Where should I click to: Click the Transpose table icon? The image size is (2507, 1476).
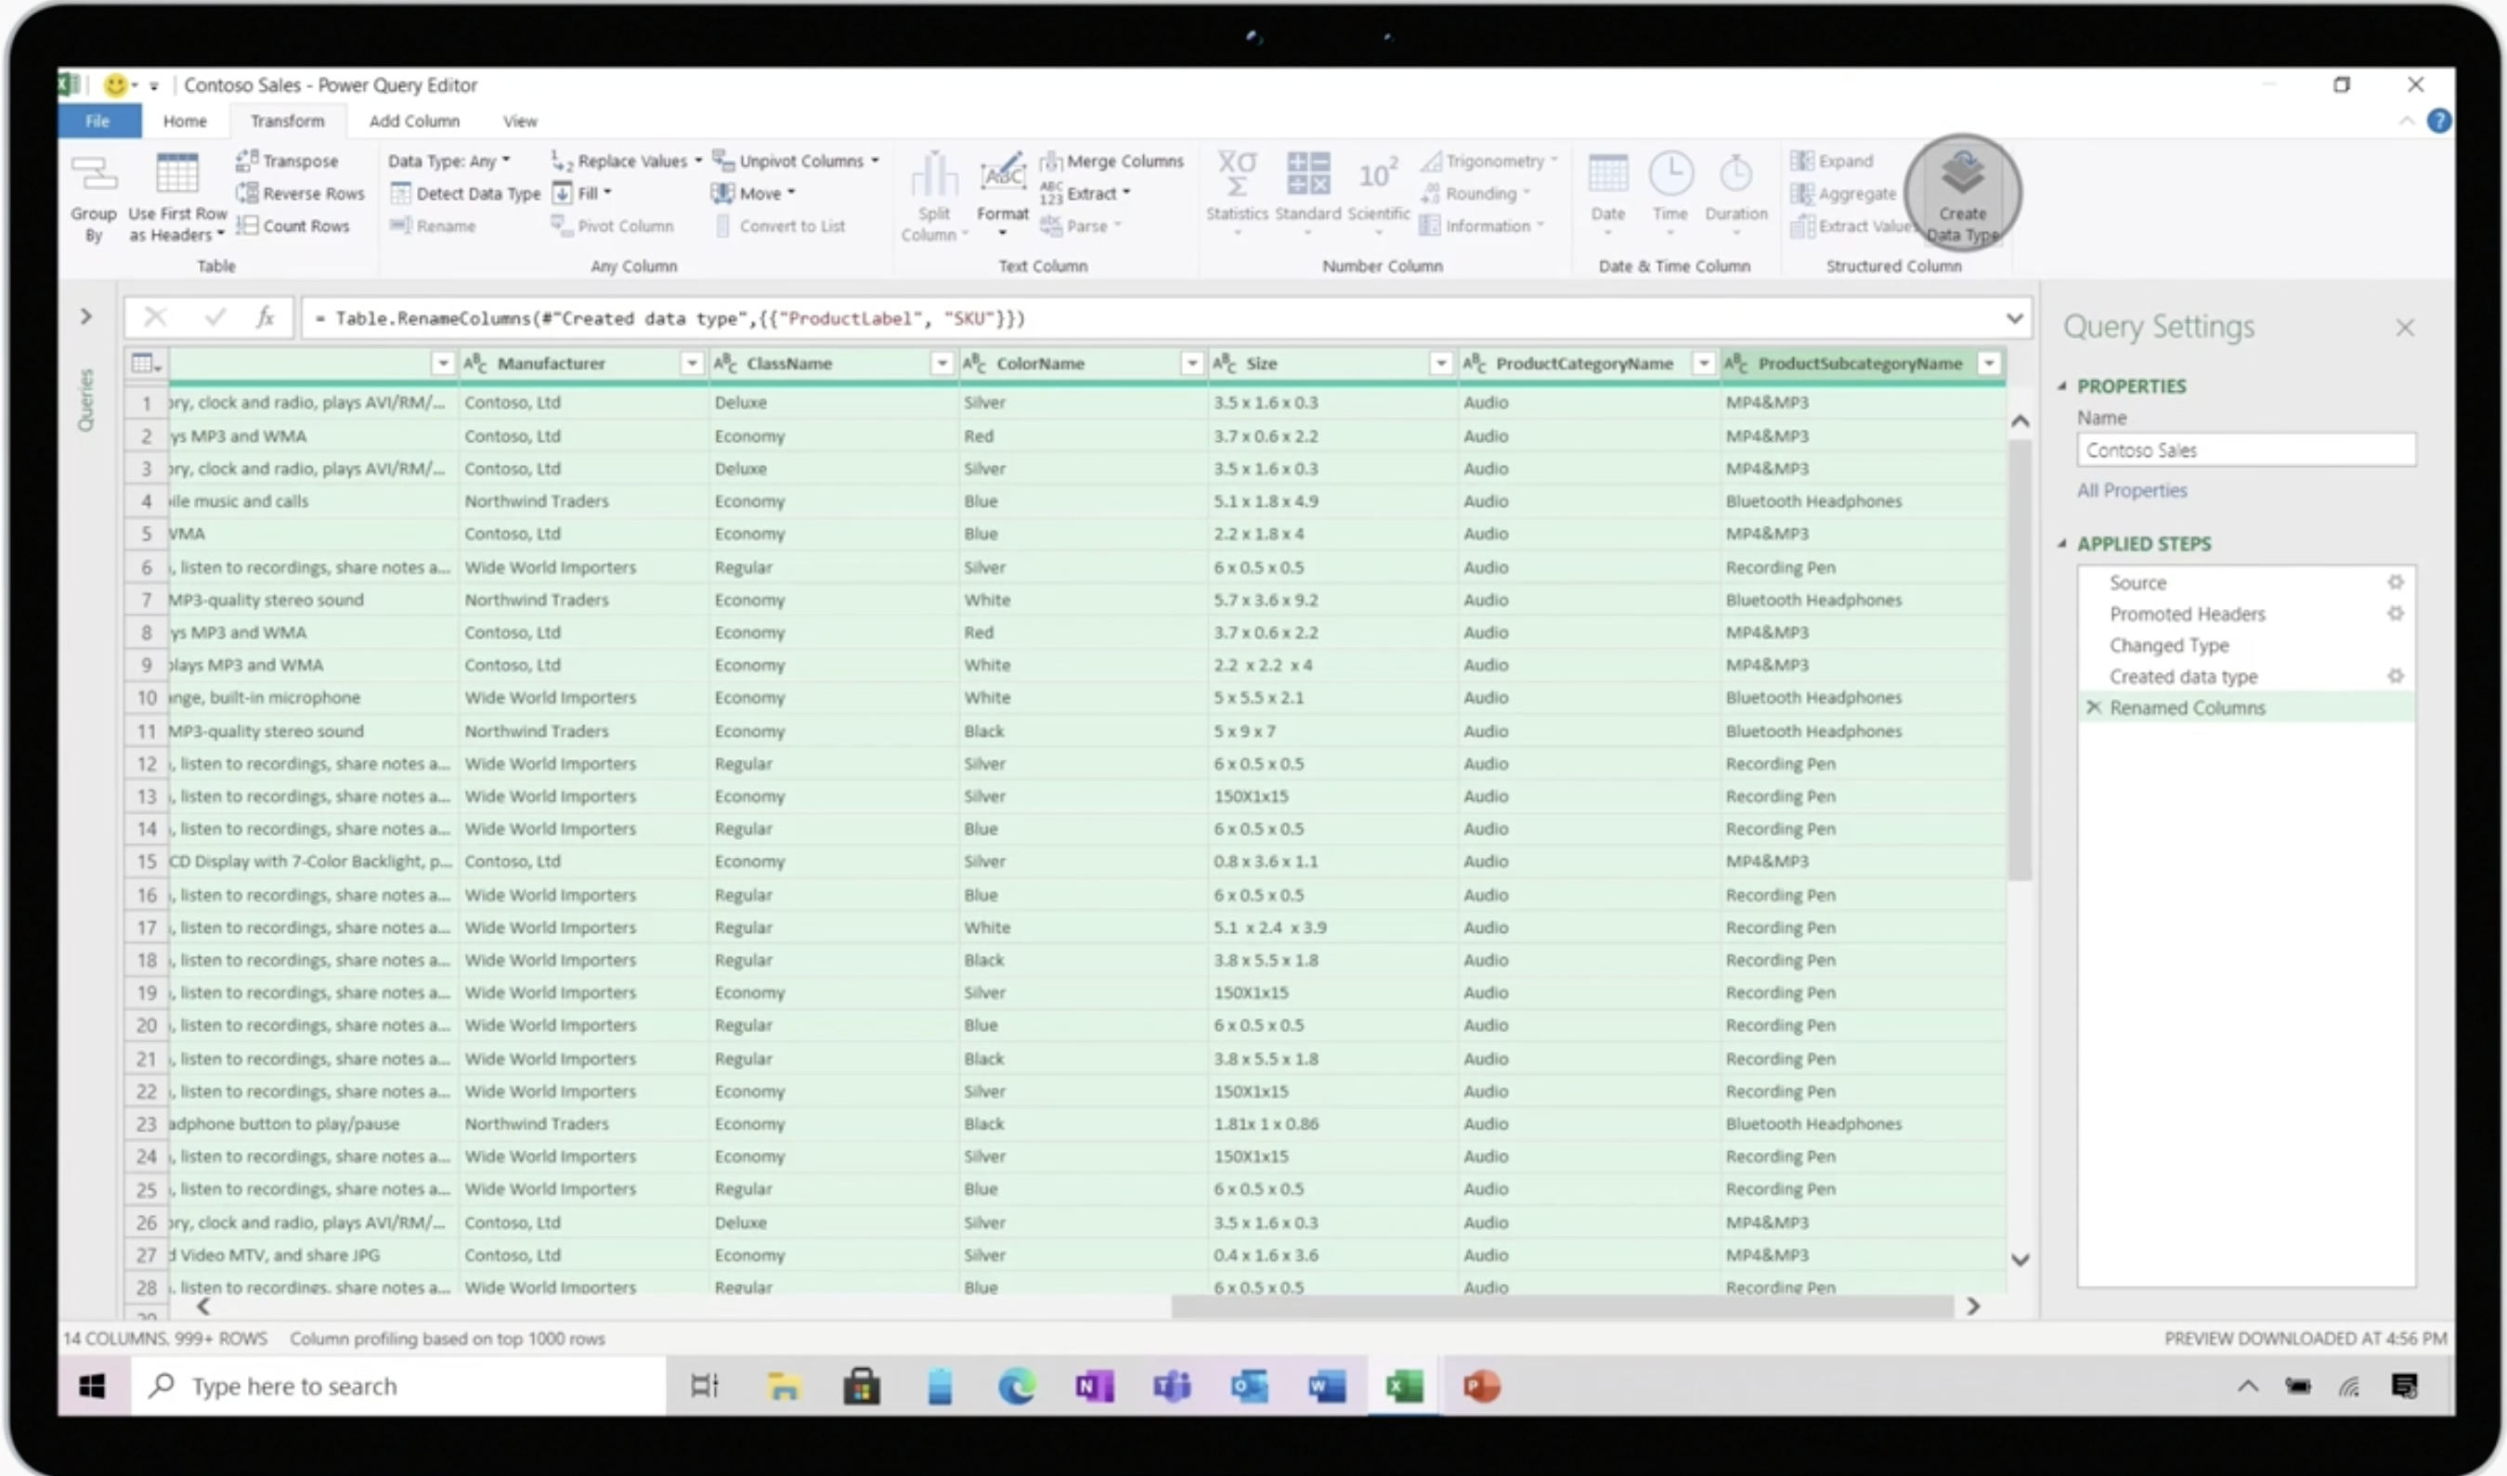[x=247, y=160]
